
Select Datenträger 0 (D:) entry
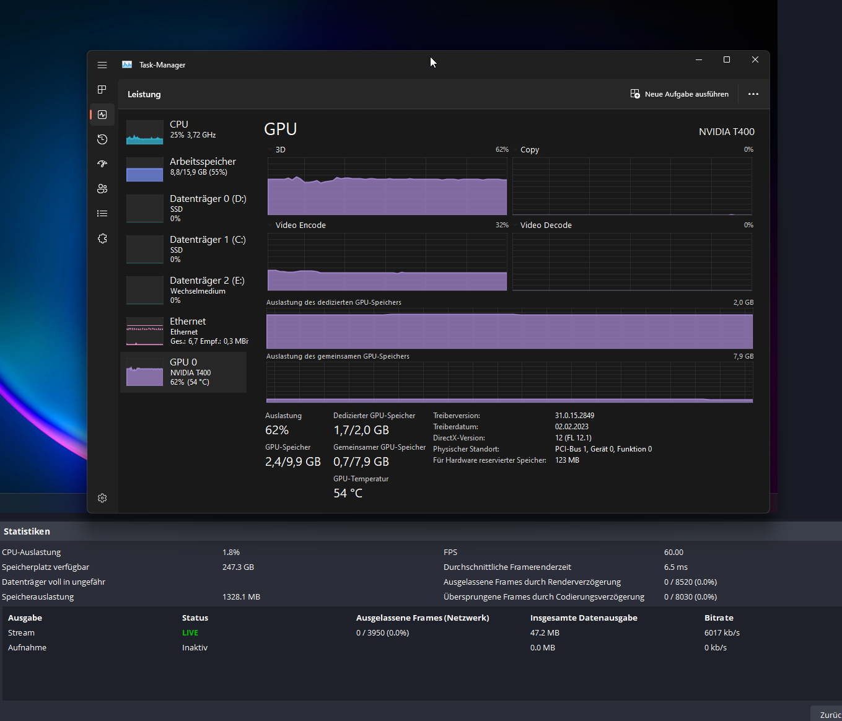[183, 208]
